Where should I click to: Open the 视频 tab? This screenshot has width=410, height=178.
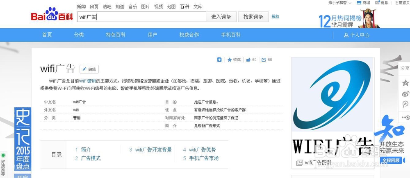tap(158, 7)
